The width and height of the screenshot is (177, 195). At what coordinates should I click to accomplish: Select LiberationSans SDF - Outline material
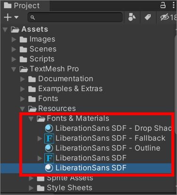coord(108,148)
